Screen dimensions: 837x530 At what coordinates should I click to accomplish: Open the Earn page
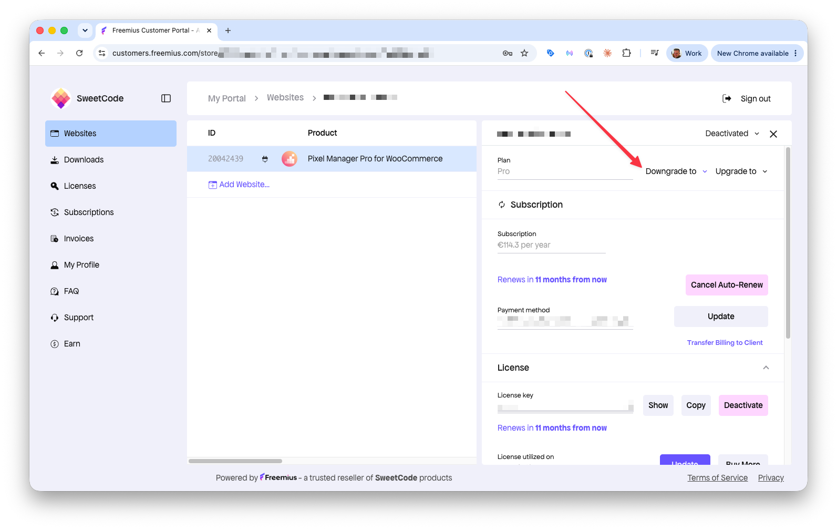[111, 344]
